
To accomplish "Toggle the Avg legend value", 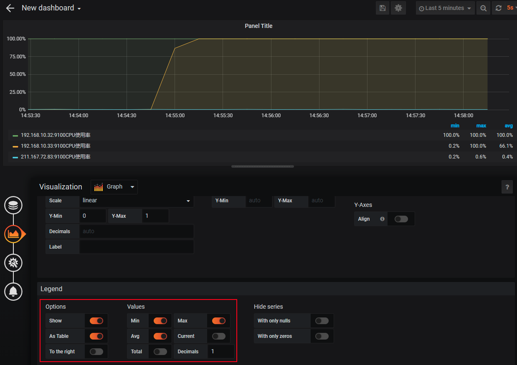I will tap(160, 336).
